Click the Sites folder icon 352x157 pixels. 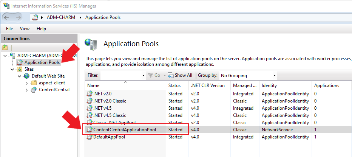click(x=20, y=69)
